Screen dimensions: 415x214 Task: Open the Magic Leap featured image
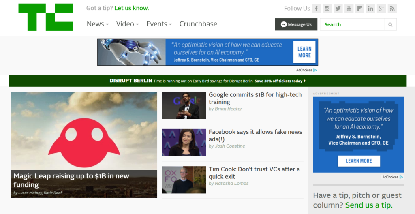pos(84,131)
